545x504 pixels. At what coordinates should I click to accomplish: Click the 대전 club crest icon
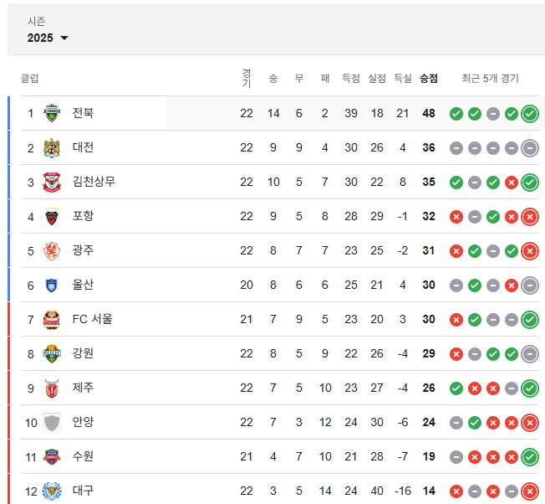(x=52, y=147)
